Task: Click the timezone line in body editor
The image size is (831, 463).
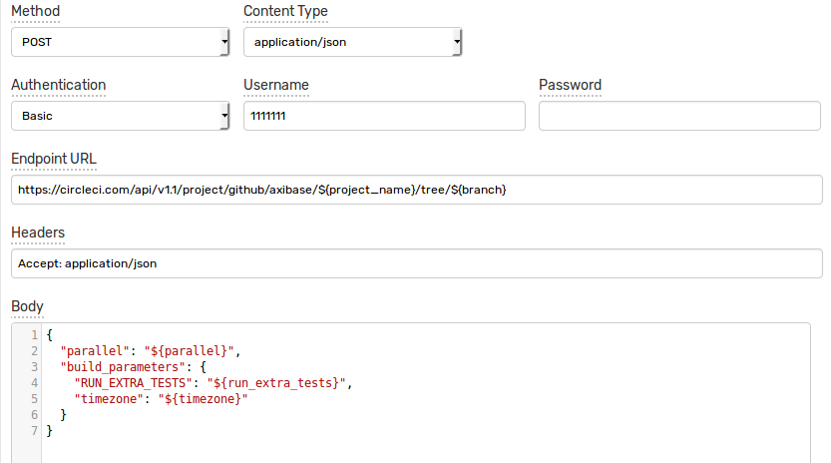Action: coord(161,399)
